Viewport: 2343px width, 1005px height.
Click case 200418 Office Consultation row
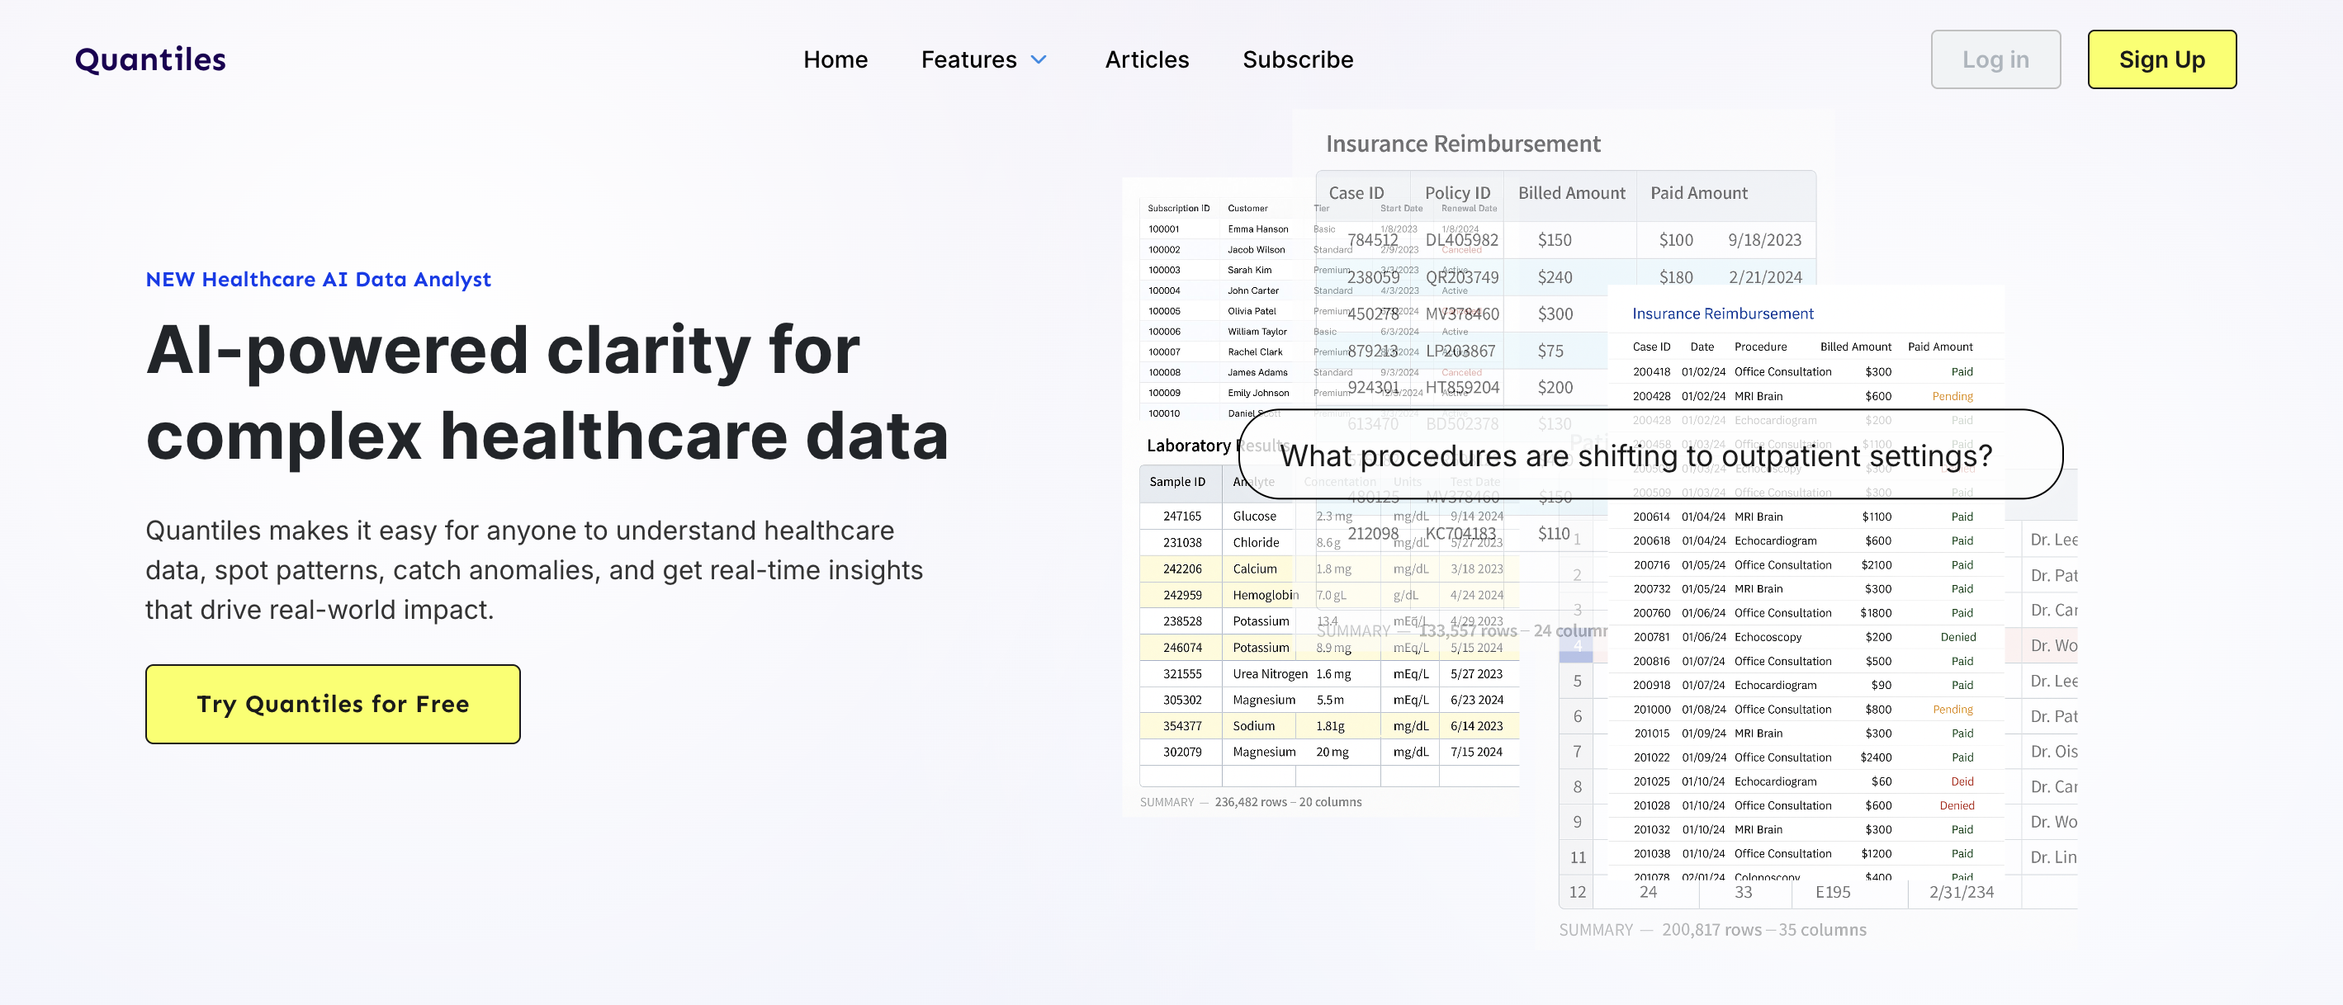1806,371
